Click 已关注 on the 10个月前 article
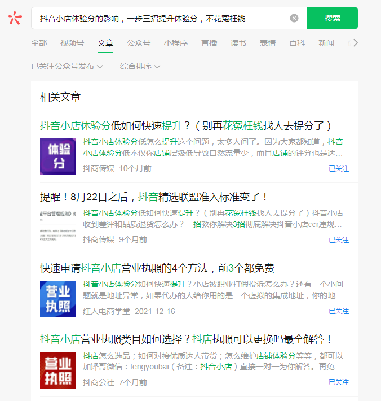 (x=339, y=169)
